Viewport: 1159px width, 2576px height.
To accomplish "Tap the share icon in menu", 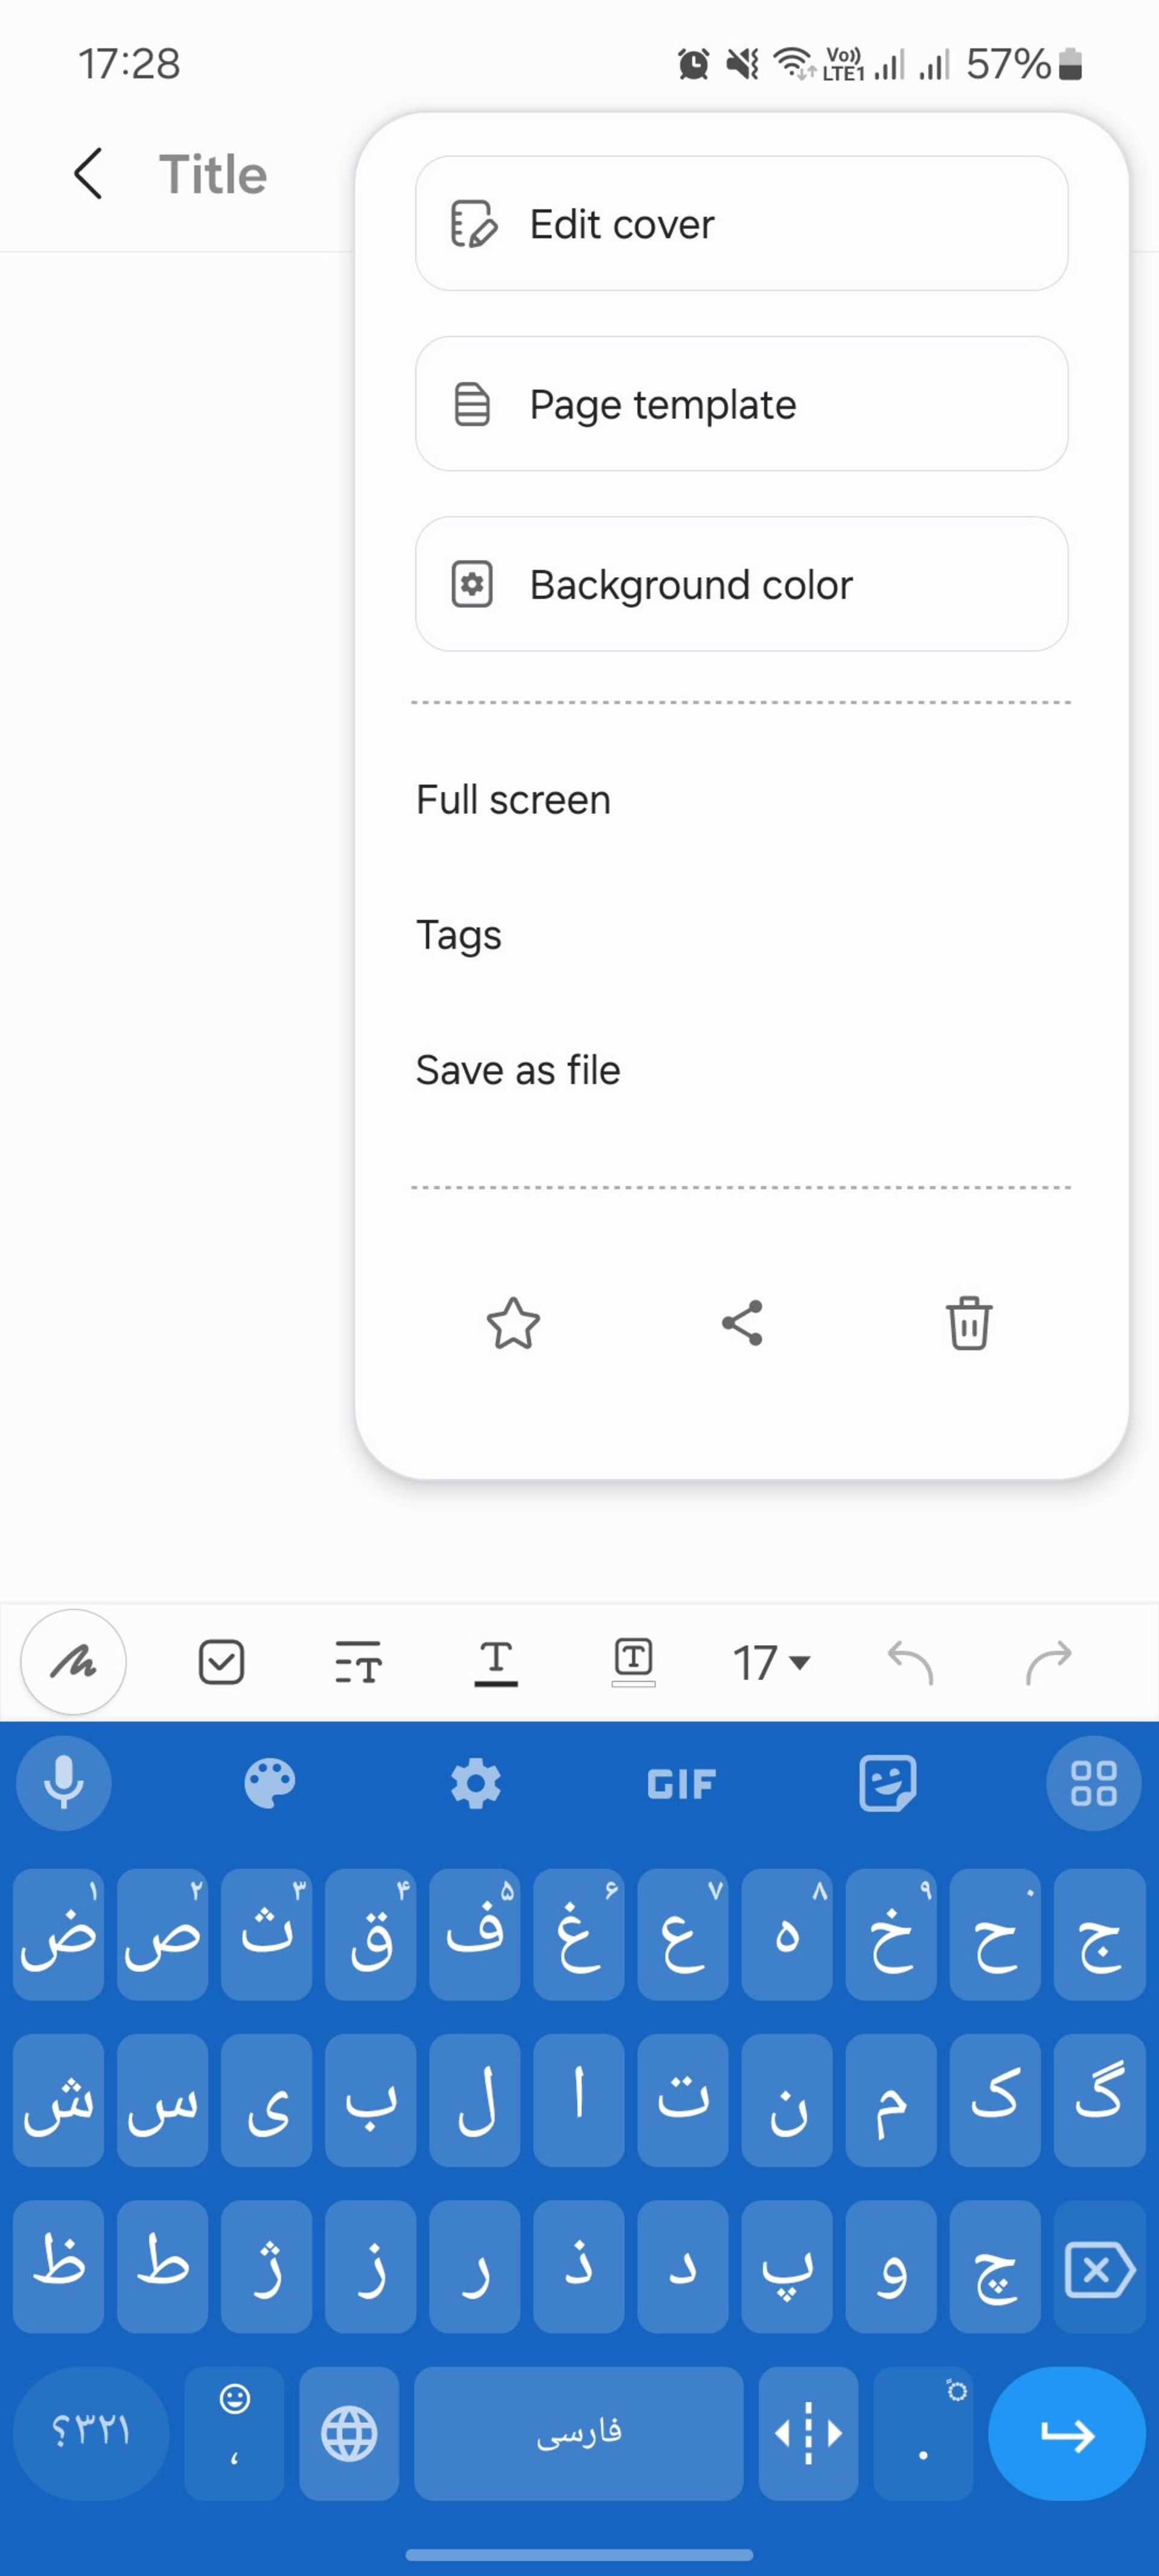I will pyautogui.click(x=742, y=1323).
